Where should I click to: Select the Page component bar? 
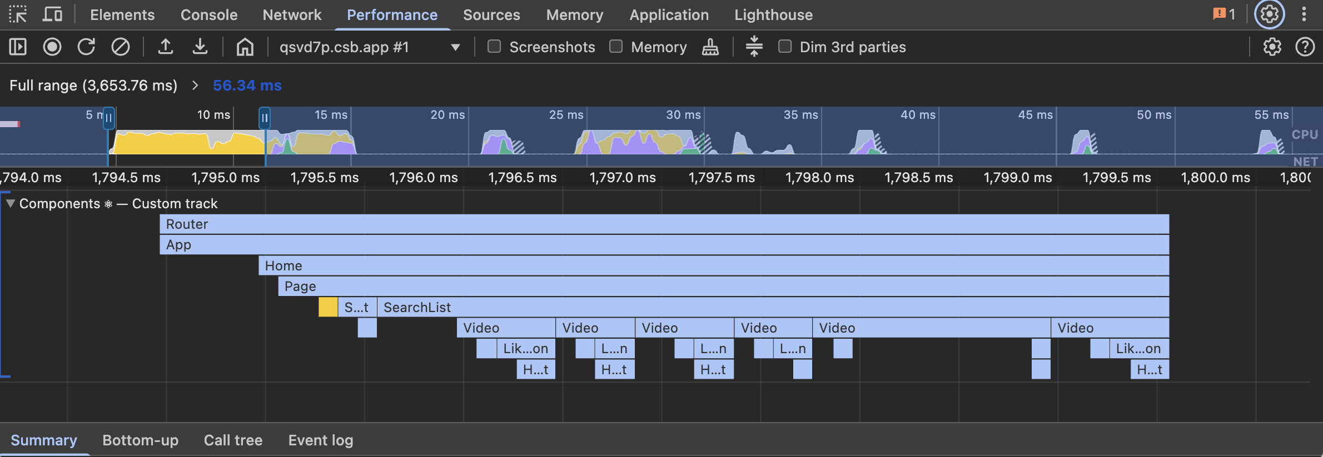pyautogui.click(x=724, y=287)
